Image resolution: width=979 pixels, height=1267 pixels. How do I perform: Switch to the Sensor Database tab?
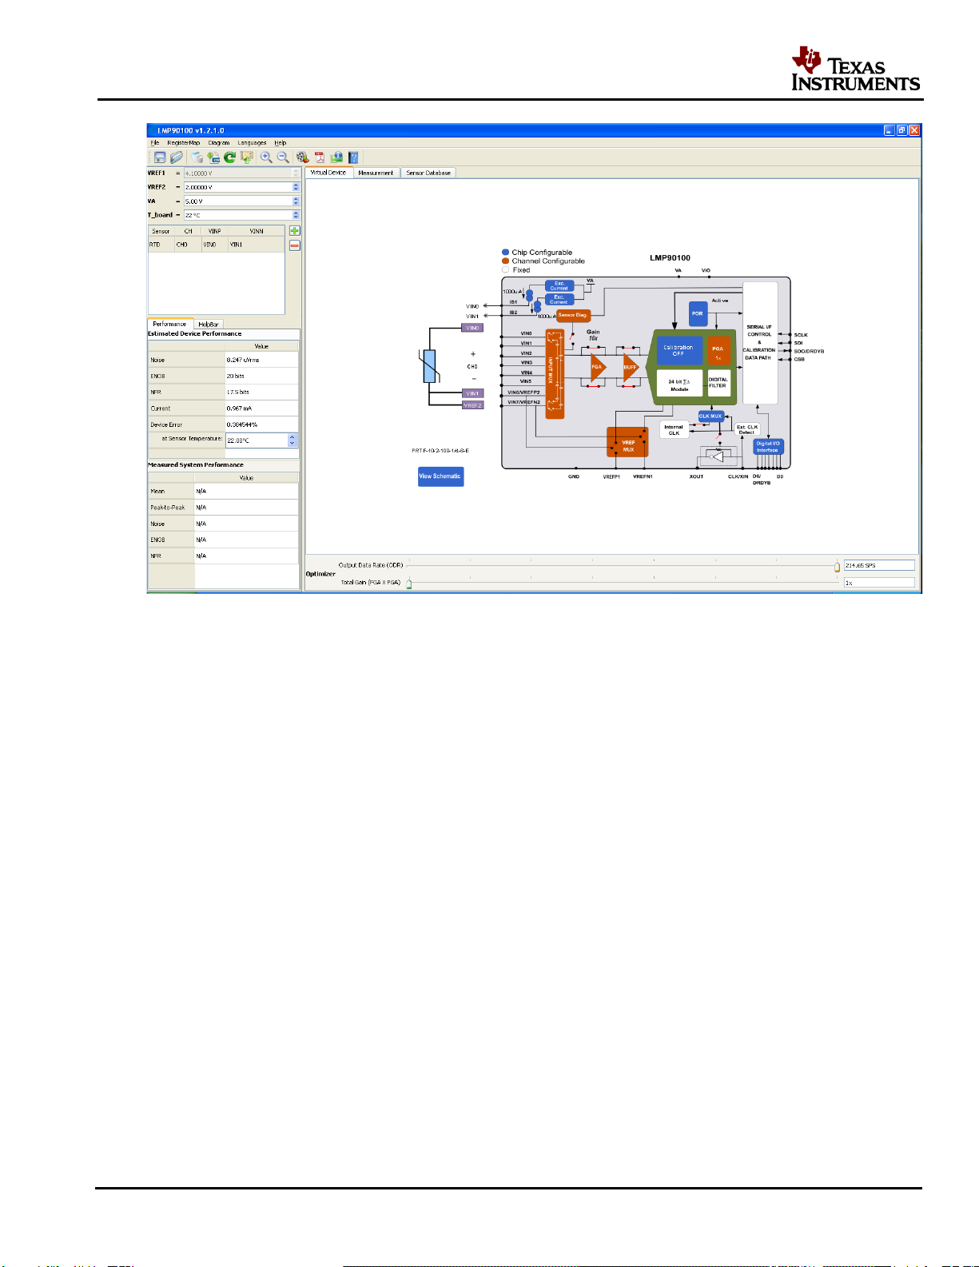tap(428, 173)
